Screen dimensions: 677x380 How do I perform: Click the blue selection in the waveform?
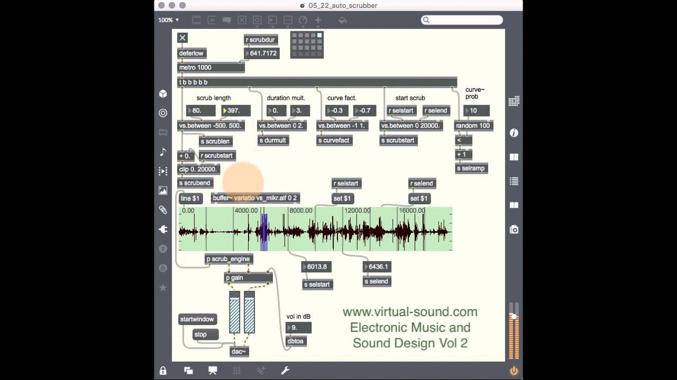264,232
